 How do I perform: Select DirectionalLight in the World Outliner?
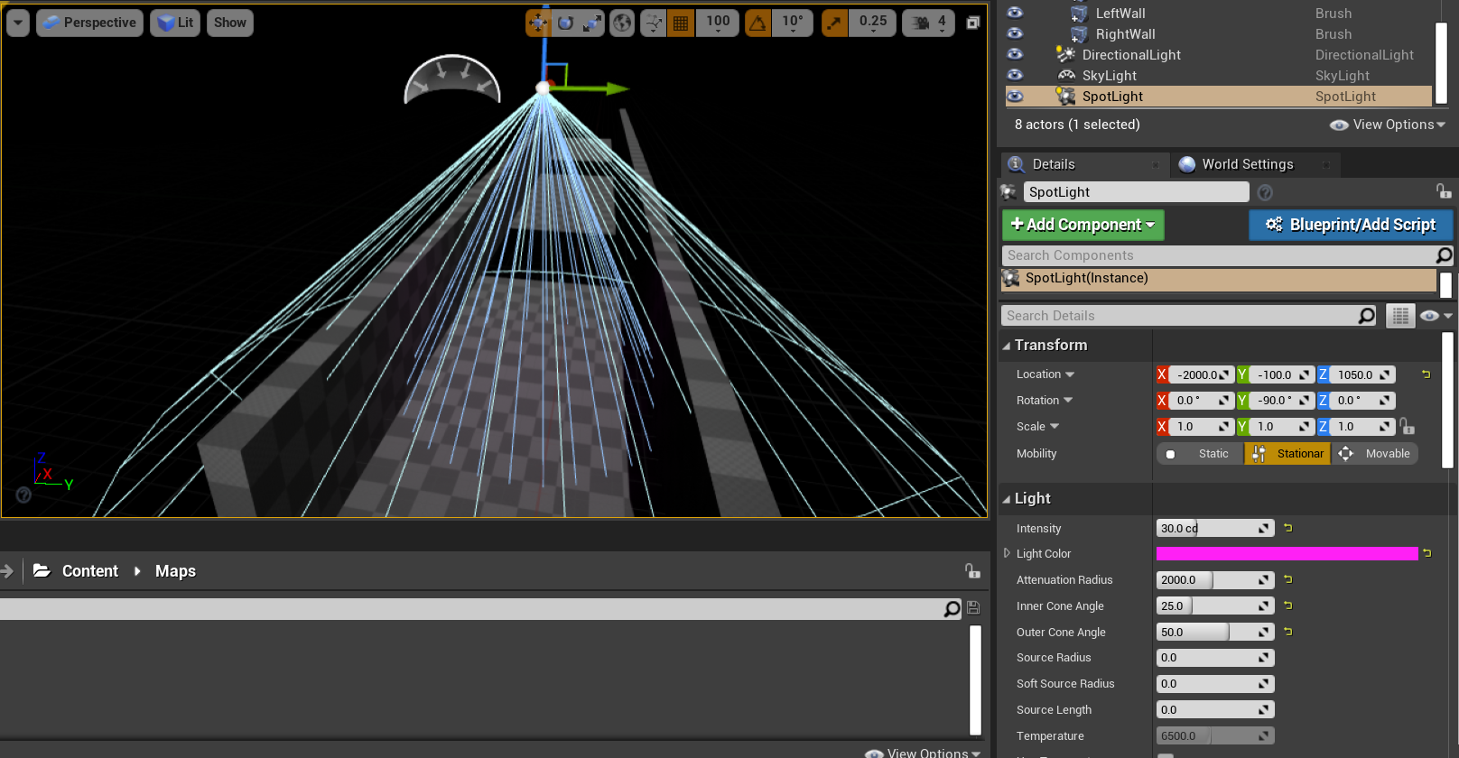(1131, 55)
